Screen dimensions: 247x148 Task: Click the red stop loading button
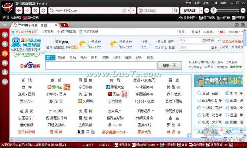click(x=36, y=10)
